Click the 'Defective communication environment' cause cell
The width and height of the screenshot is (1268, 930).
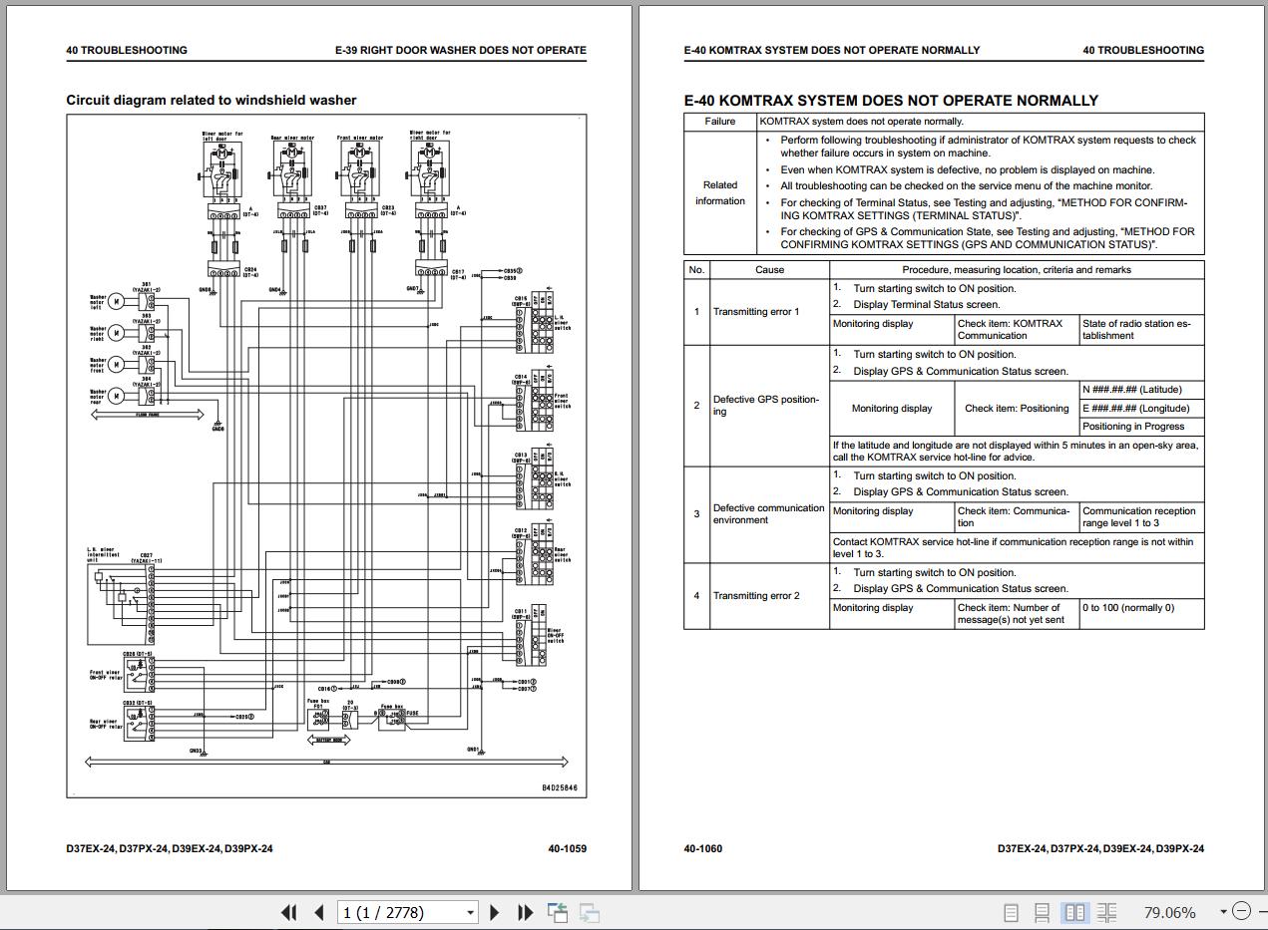pos(769,514)
